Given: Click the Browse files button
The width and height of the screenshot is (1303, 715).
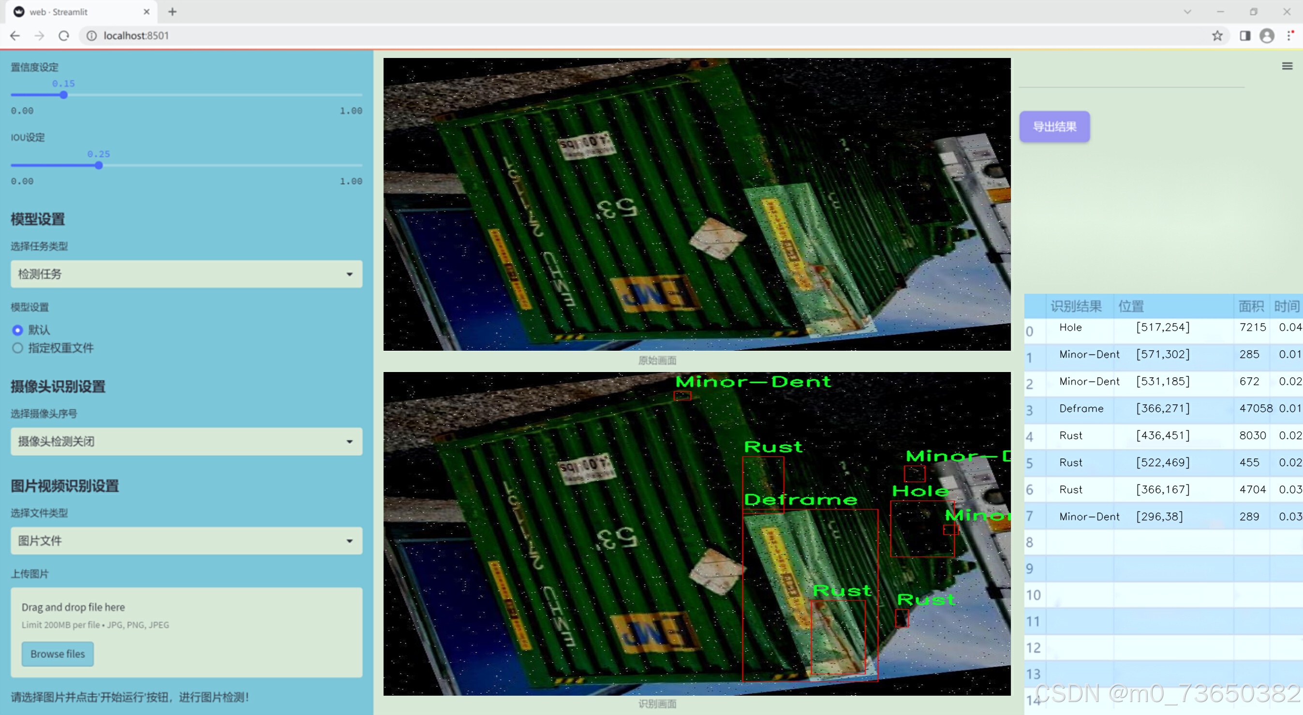Looking at the screenshot, I should (57, 653).
